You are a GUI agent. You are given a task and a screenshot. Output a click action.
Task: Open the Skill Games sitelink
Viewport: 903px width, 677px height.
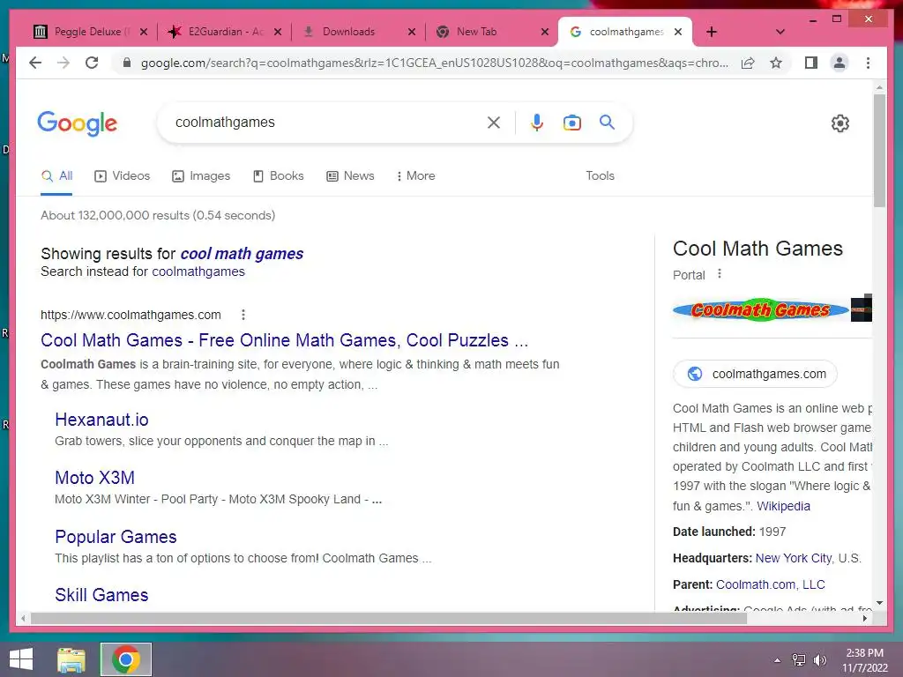click(101, 595)
